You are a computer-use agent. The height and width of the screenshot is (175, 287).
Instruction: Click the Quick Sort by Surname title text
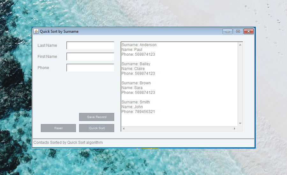(59, 31)
